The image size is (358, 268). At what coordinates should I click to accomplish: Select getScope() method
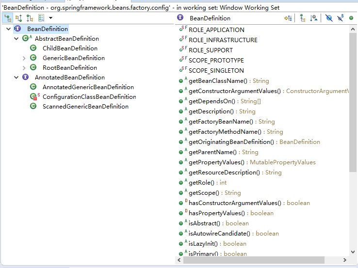[214, 193]
